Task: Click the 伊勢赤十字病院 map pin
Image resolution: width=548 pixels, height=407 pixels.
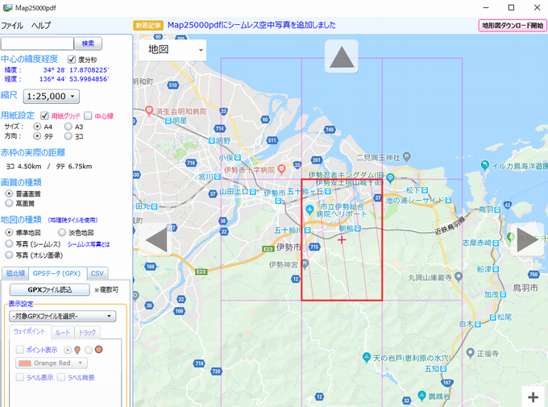Action: coord(281,170)
